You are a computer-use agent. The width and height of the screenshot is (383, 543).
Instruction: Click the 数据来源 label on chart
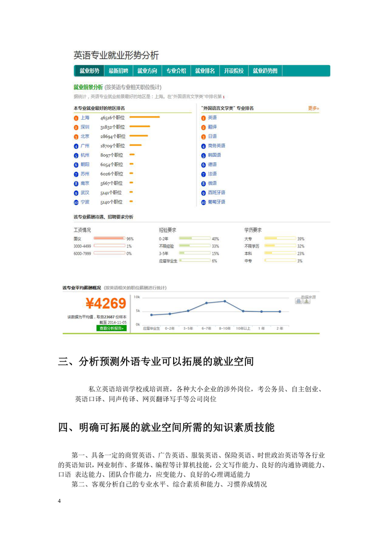coord(308,297)
